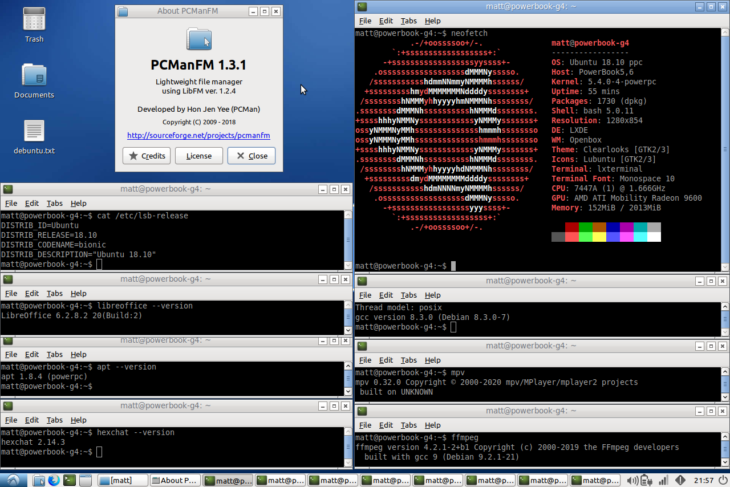Click the 'hexchat 2.14.3' output text
This screenshot has width=730, height=487.
pos(33,442)
